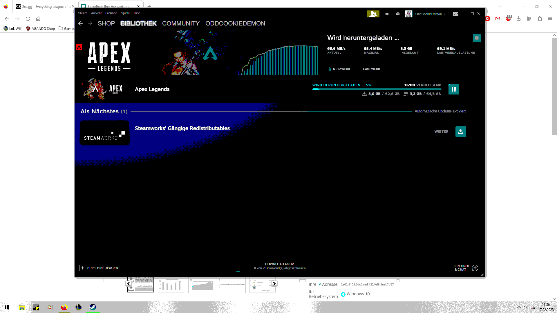
Task: Open Steam announcements megaphone icon
Action: 387,14
